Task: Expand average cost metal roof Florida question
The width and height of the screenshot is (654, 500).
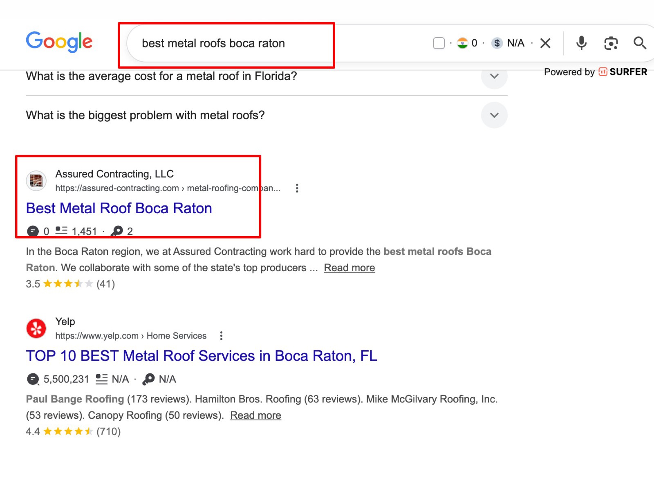Action: 494,76
